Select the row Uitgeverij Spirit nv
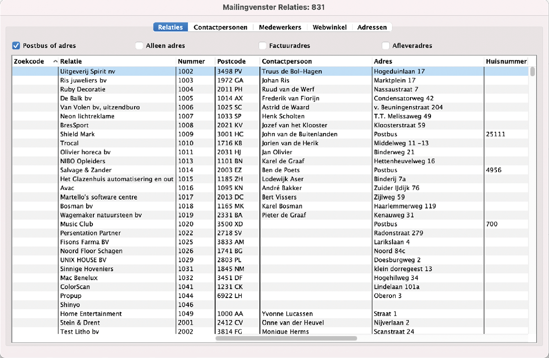 [270, 71]
